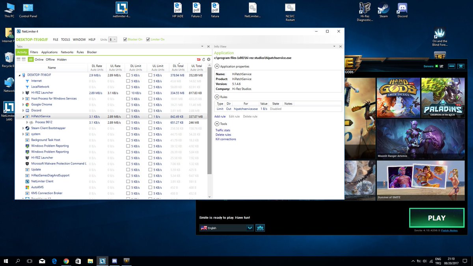
Task: Click the Add rule link
Action: (x=220, y=116)
